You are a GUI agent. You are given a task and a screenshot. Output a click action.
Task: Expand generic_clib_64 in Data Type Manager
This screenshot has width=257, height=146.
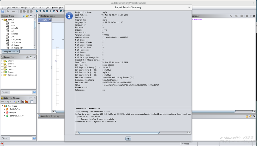(x=5, y=116)
